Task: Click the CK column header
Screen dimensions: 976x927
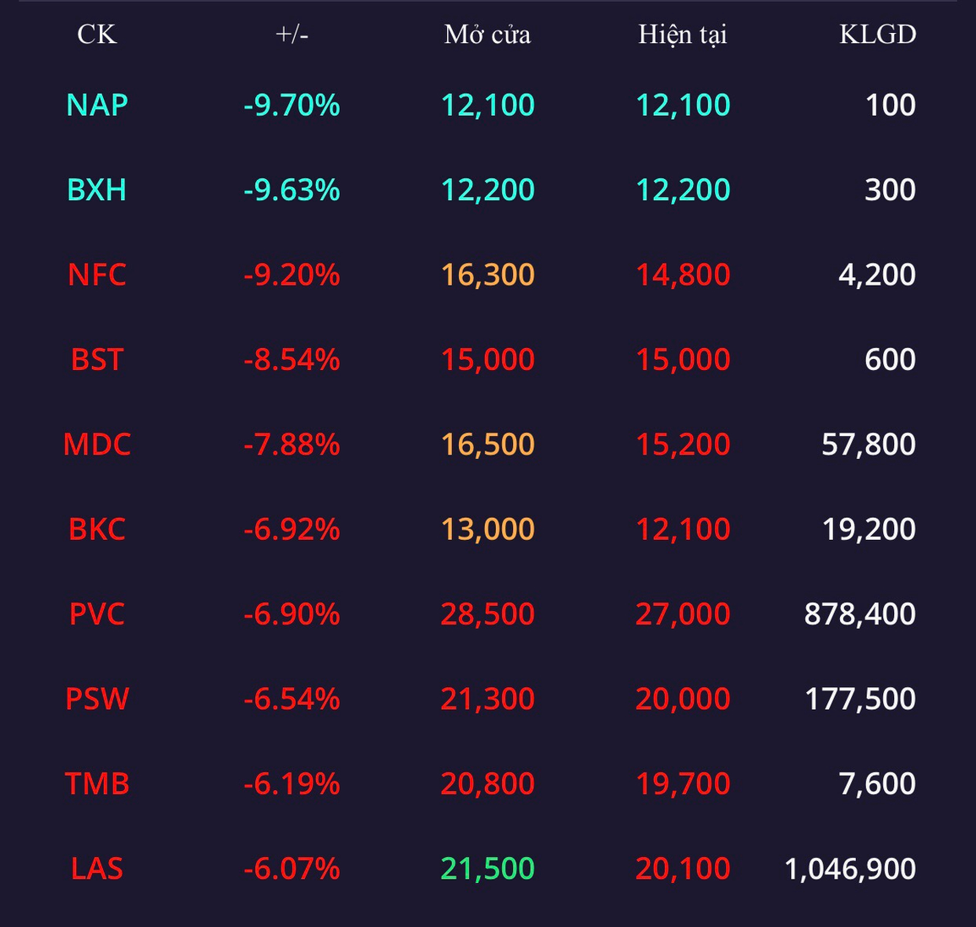Action: click(x=96, y=35)
